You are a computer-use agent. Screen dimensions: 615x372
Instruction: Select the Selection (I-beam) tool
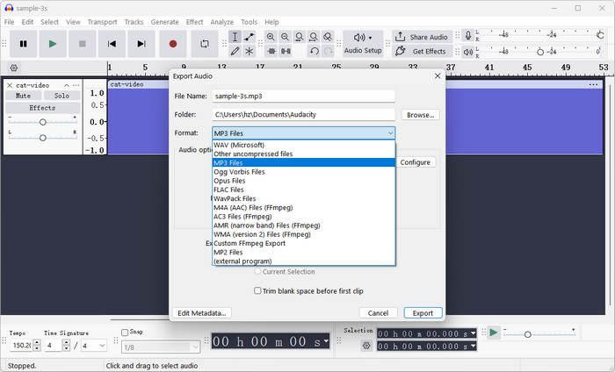pos(235,37)
